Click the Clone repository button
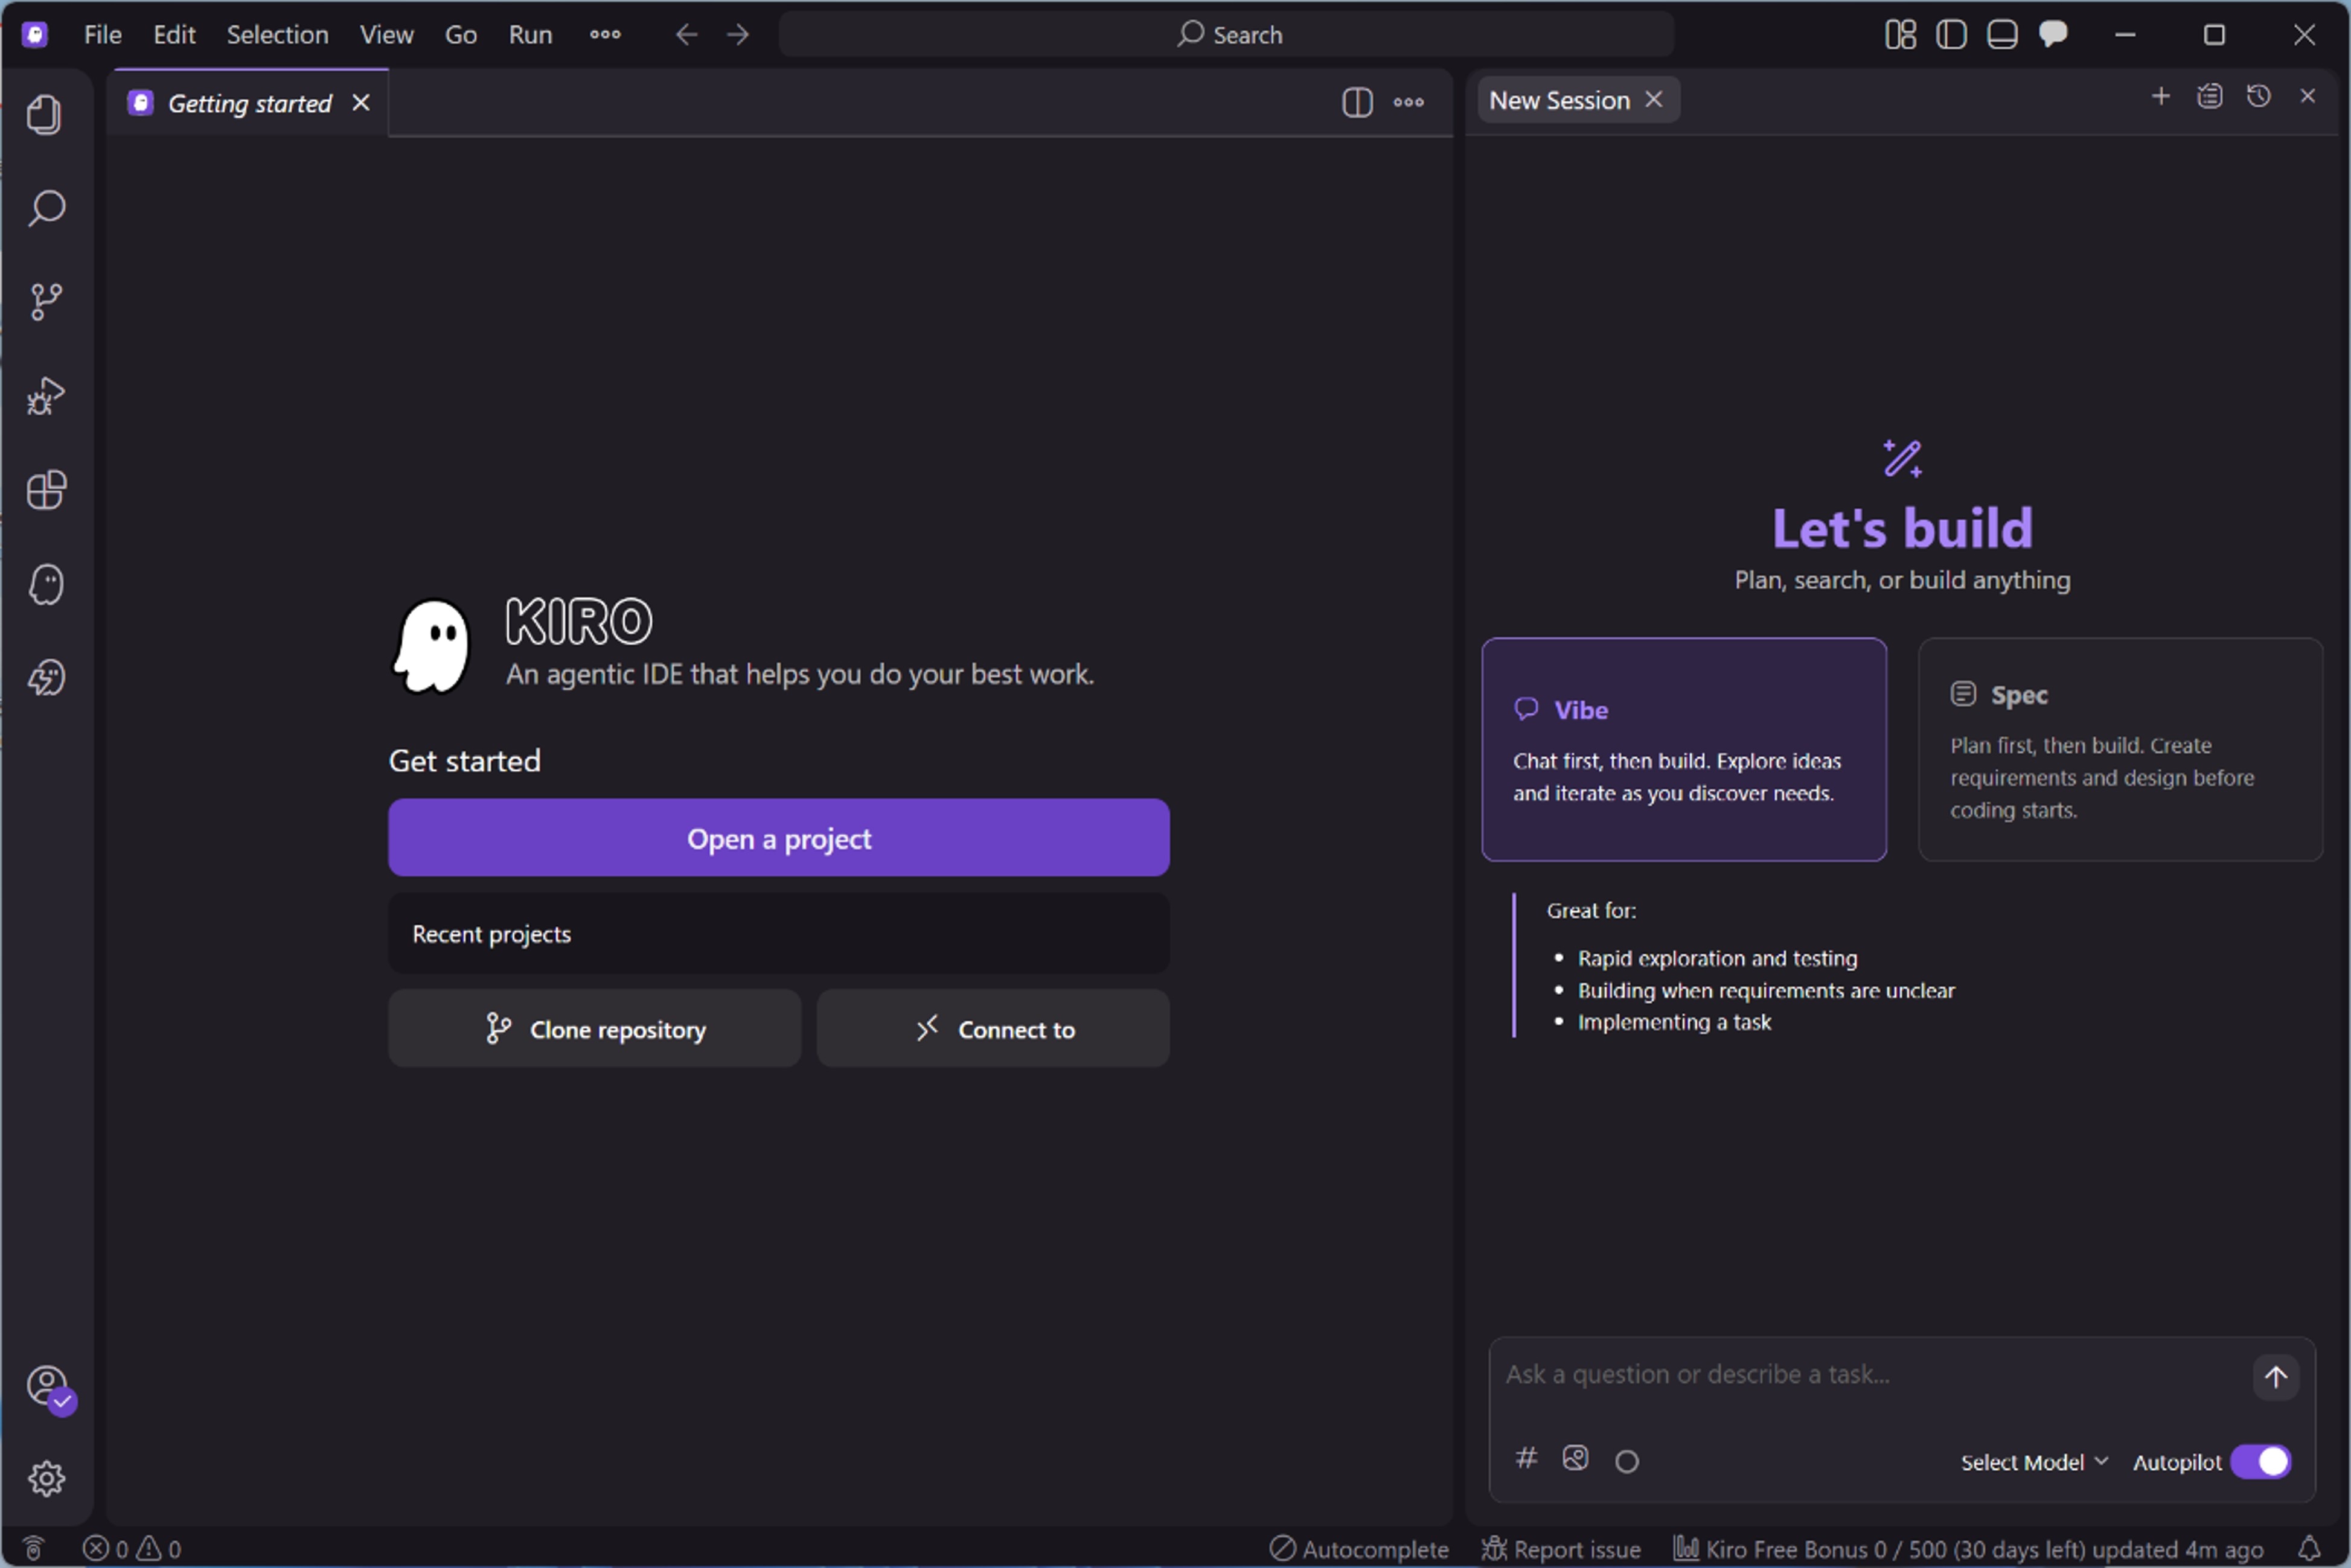 [594, 1029]
